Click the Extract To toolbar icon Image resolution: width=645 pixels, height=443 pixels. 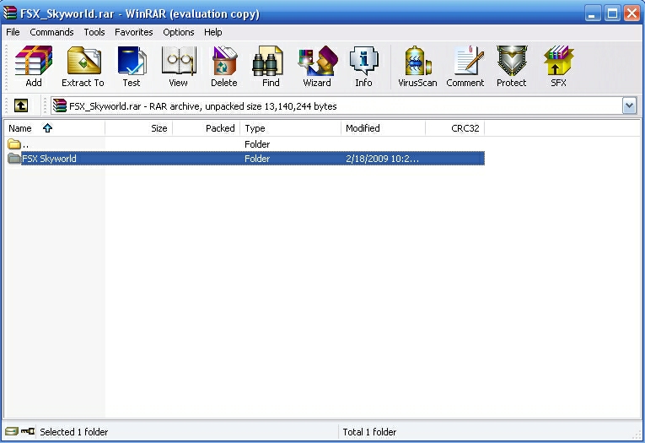pyautogui.click(x=83, y=67)
